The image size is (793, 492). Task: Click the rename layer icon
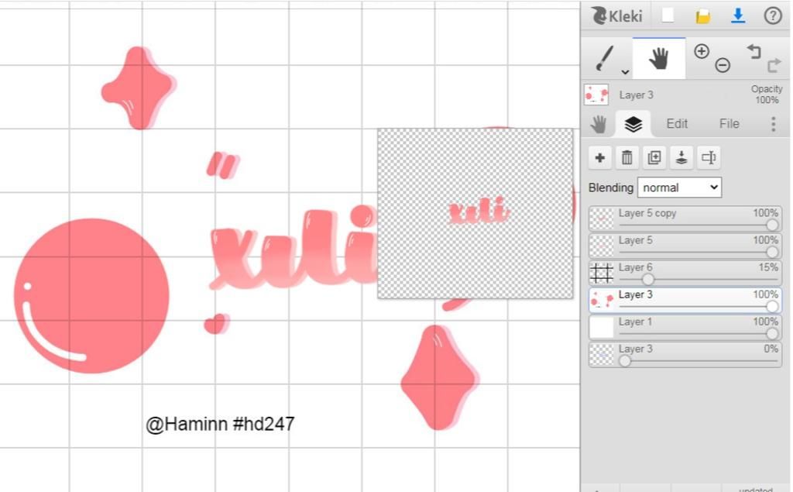coord(709,158)
